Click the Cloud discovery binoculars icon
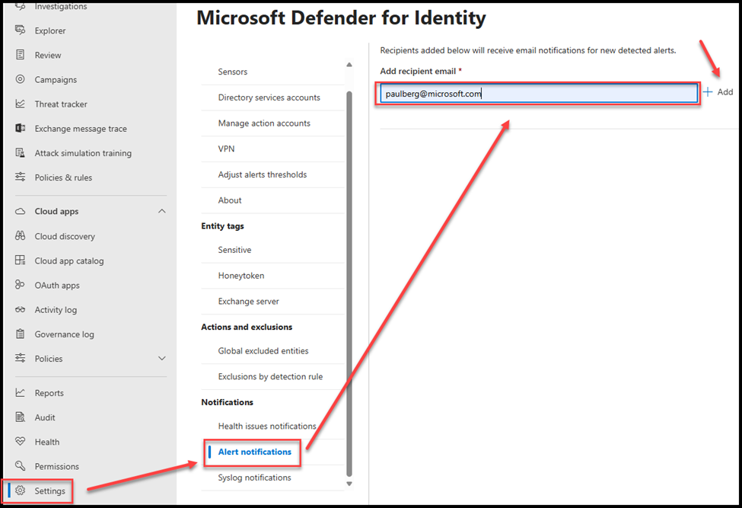This screenshot has width=742, height=508. (20, 236)
